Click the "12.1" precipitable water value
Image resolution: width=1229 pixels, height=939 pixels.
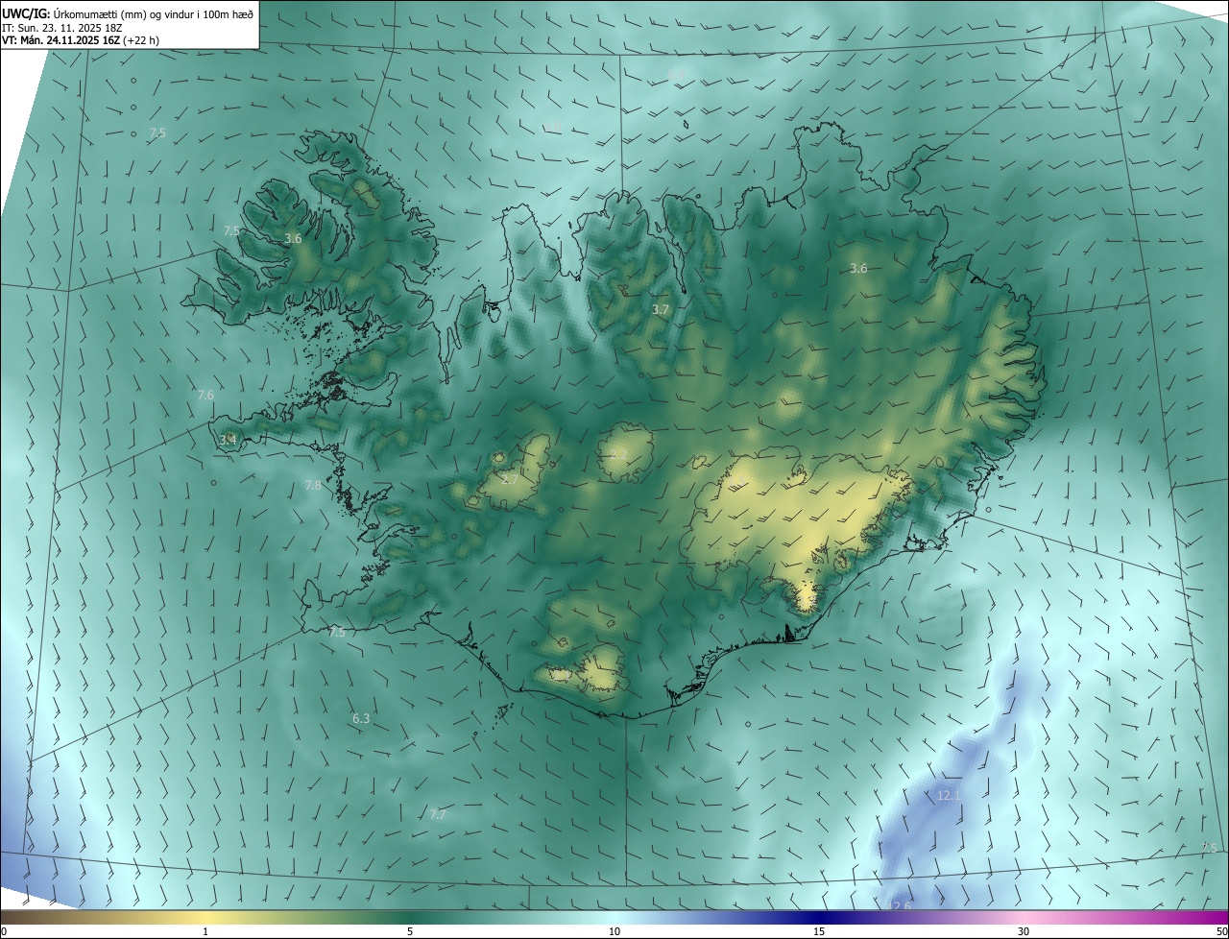pos(949,795)
